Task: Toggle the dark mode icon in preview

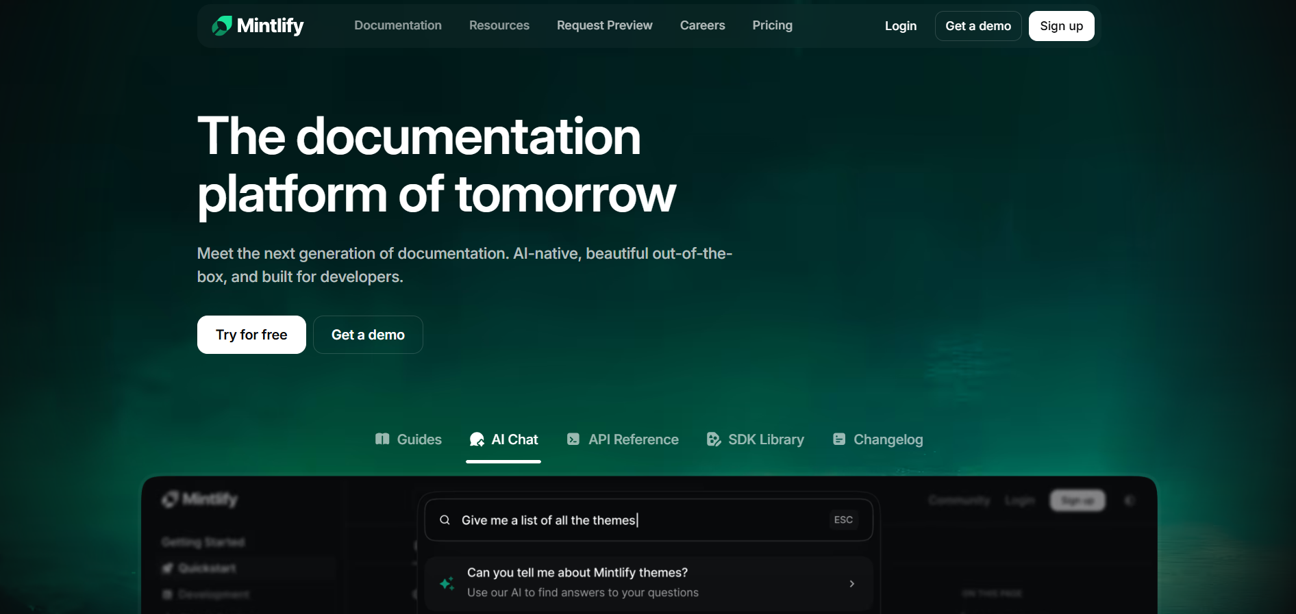Action: click(x=1130, y=501)
